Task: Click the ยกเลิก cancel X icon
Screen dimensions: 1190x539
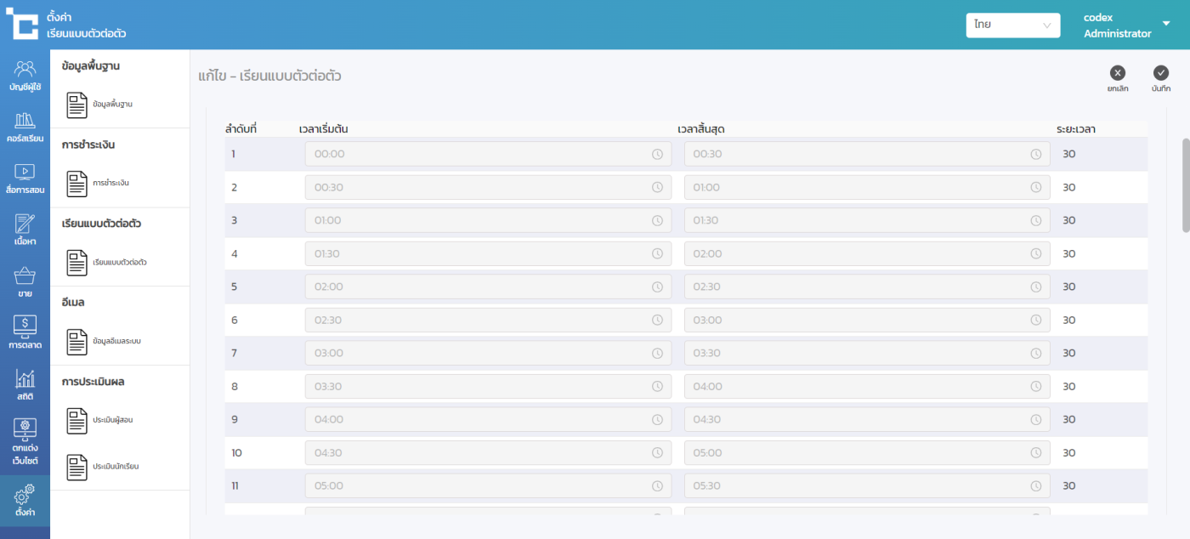Action: (x=1118, y=73)
